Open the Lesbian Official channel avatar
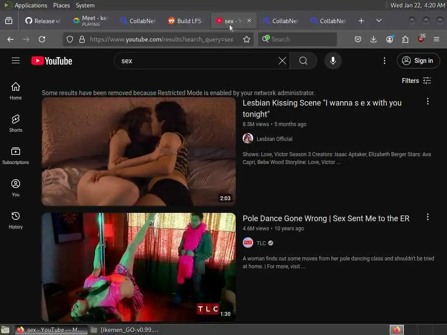This screenshot has width=447, height=335. [x=248, y=139]
